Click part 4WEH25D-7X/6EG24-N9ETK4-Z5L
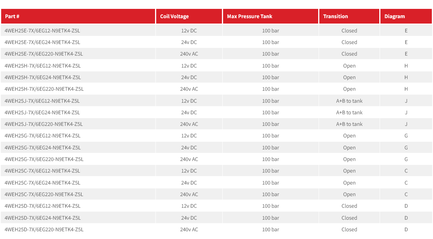The image size is (433, 239). coord(43,218)
